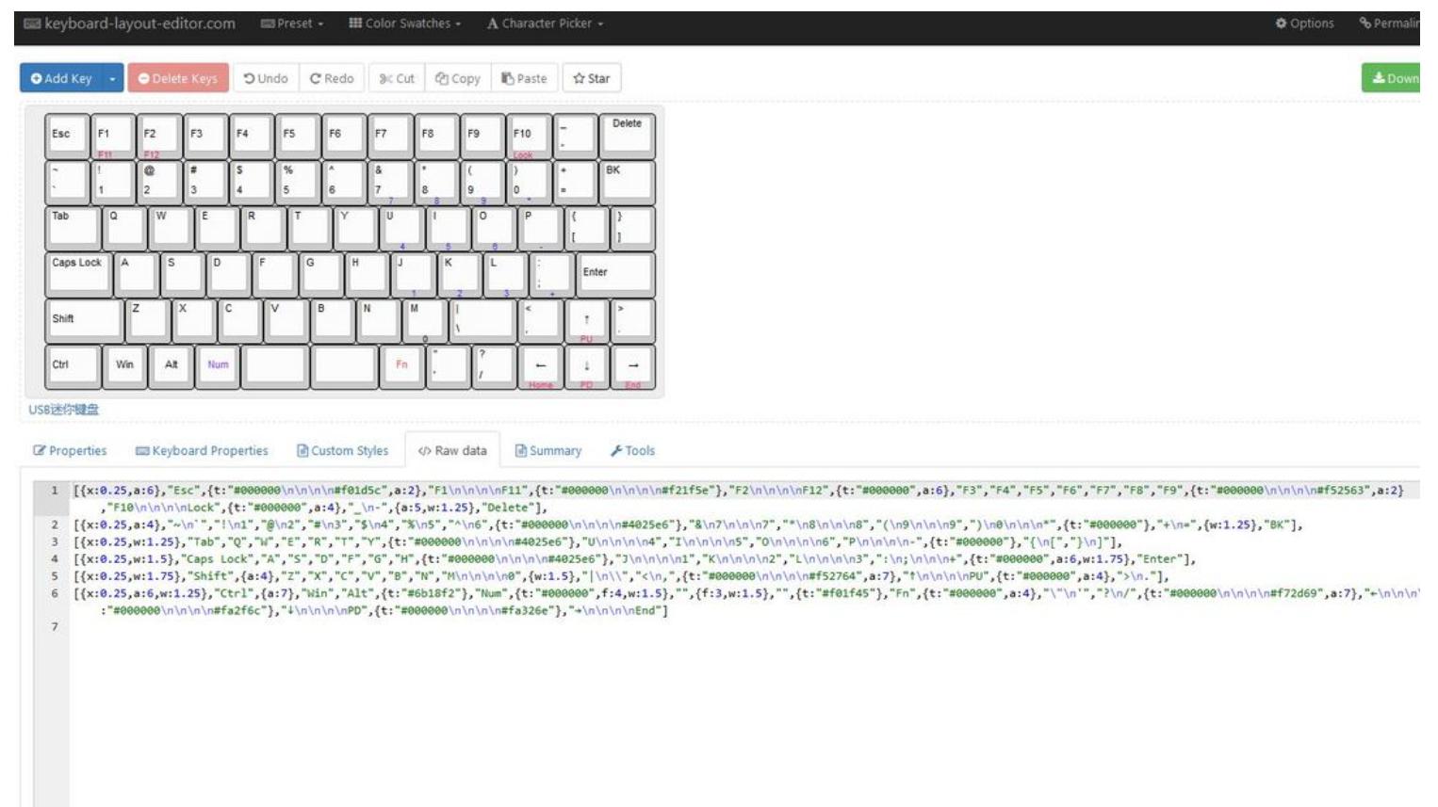Paste keys from clipboard
1438x807 pixels.
[524, 78]
